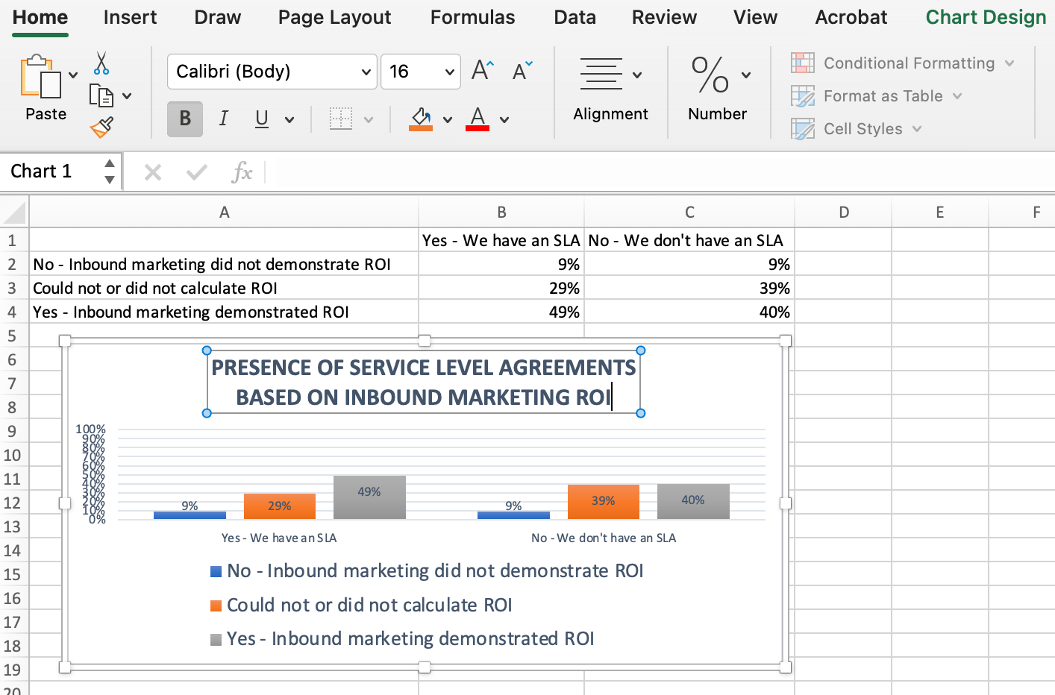Open the Review tab
The width and height of the screenshot is (1055, 695).
pos(665,17)
